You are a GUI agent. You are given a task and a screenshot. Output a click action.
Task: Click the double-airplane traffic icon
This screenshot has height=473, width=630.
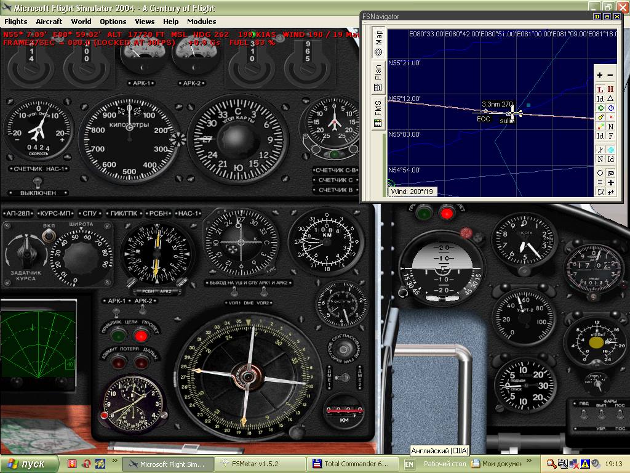(x=611, y=192)
